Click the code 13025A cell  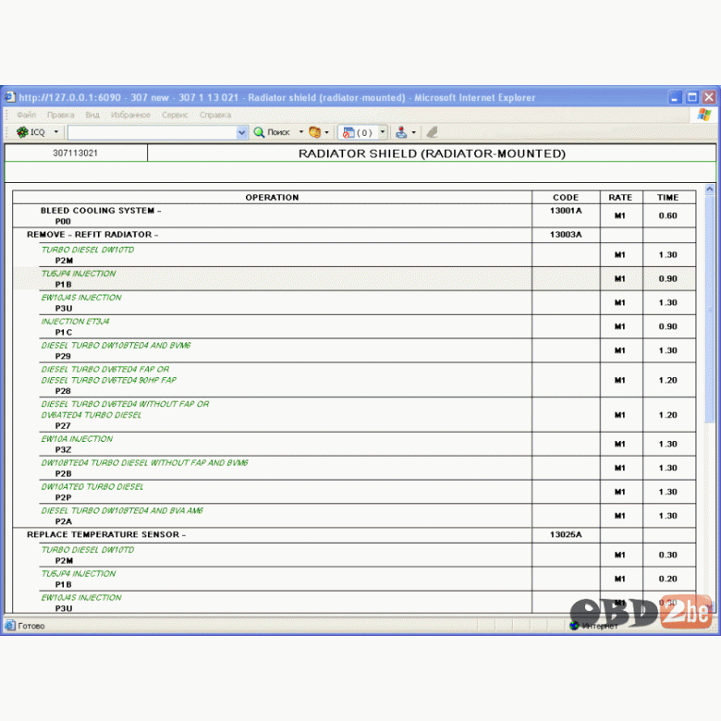coord(566,535)
